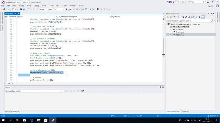220x123 pixels.
Task: Click the Save icon in the toolbar
Action: pos(21,9)
